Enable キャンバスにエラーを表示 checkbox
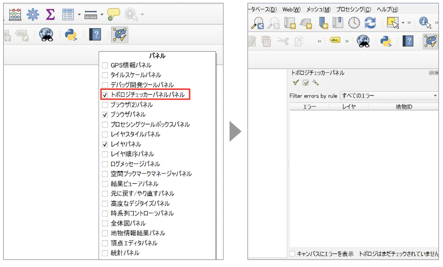This screenshot has width=443, height=267. click(x=292, y=254)
